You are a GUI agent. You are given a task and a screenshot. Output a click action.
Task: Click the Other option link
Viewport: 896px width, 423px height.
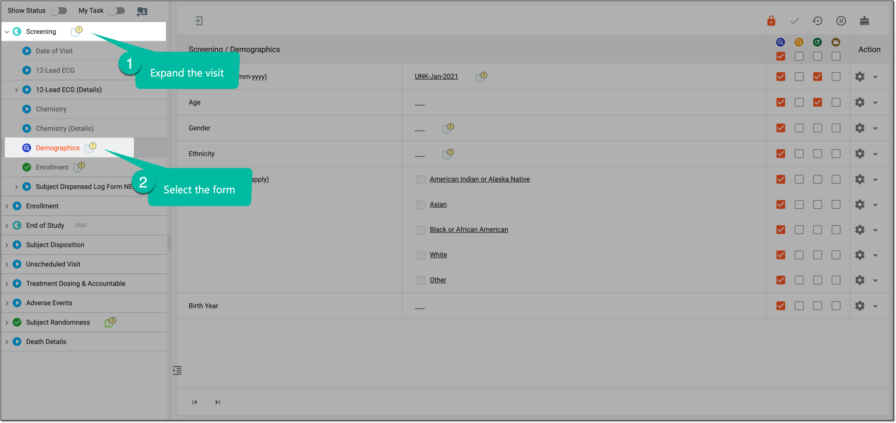coord(438,280)
